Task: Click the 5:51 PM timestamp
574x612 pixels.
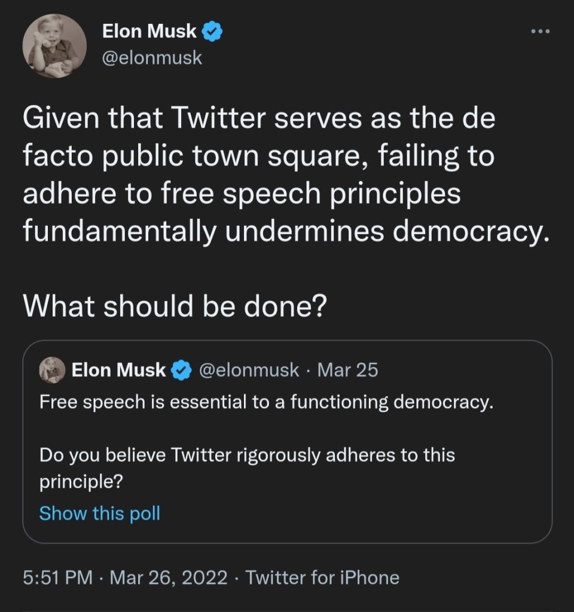Action: point(57,578)
